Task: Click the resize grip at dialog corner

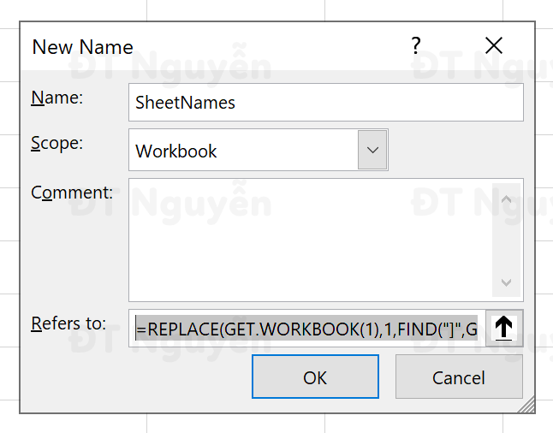Action: point(526,404)
